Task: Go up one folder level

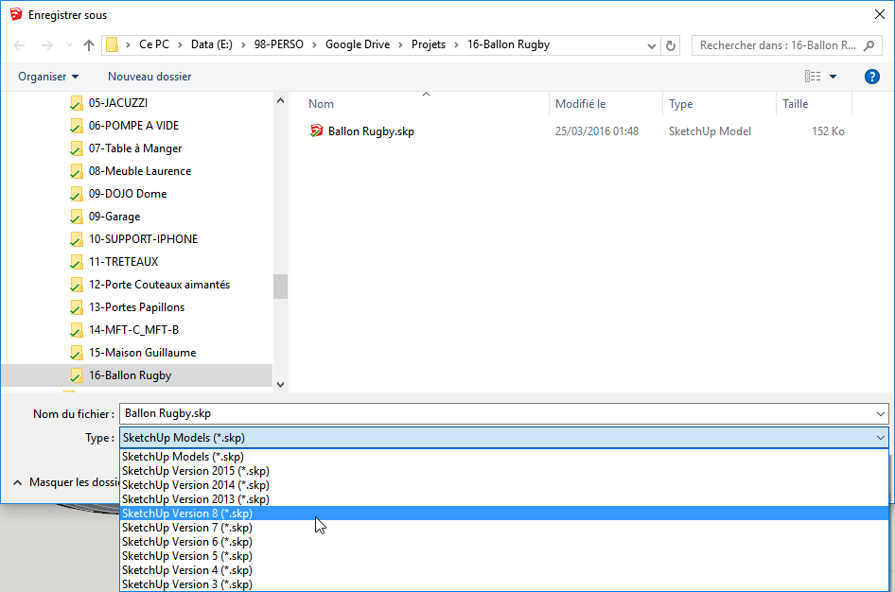Action: (x=89, y=45)
